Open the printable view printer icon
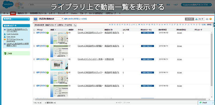Screen dimensions: 215x105 tap(207, 19)
